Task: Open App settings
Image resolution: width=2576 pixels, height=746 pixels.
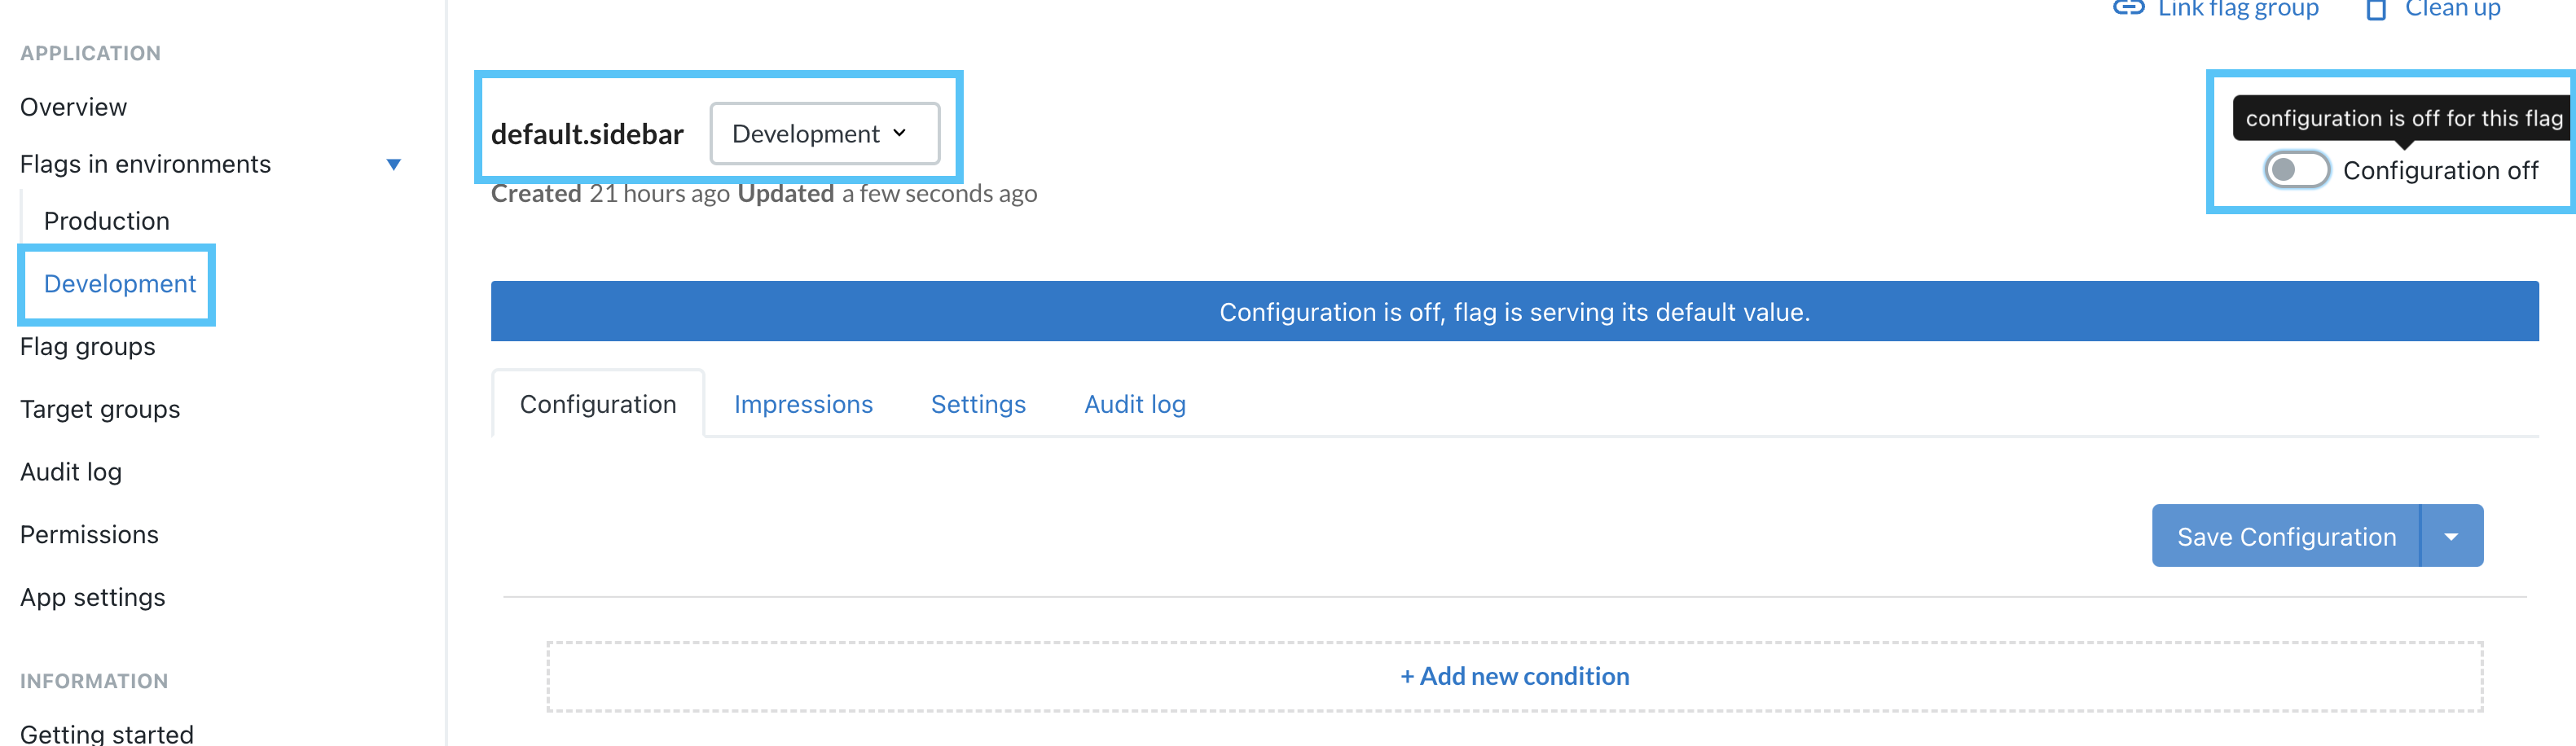Action: [93, 598]
